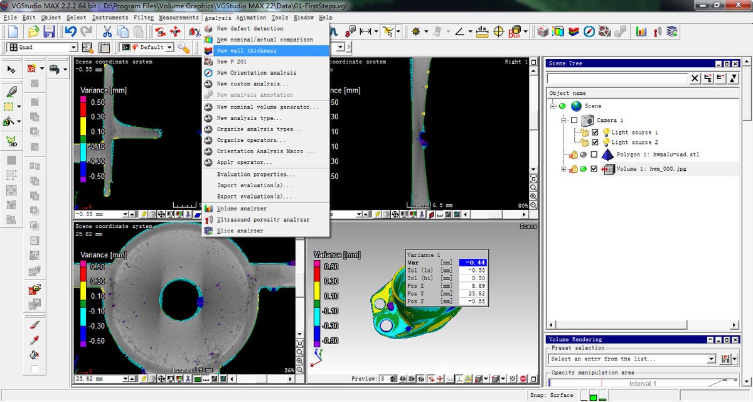Viewport: 753px width, 402px height.
Task: Choose Volume analyzer menu entry
Action: tap(266, 209)
